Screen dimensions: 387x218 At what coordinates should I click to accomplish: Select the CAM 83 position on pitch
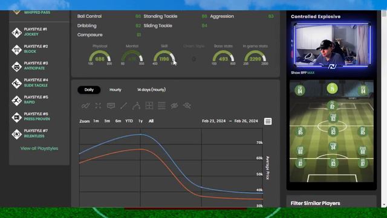(x=333, y=117)
